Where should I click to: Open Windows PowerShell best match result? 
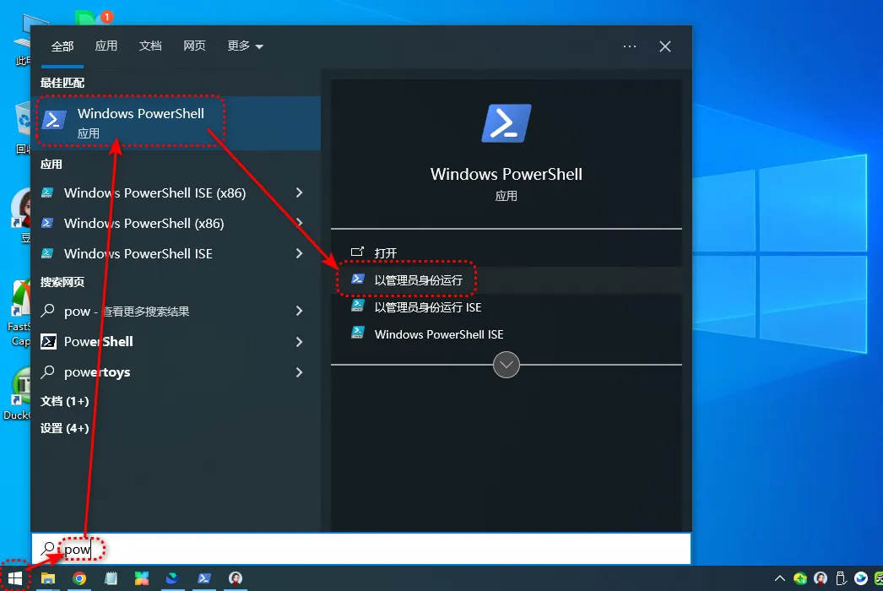tap(176, 122)
